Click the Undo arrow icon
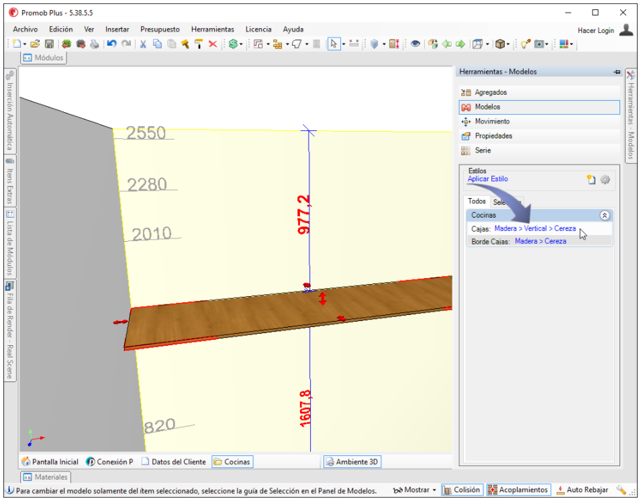Viewport: 643px width, 501px height. (111, 44)
